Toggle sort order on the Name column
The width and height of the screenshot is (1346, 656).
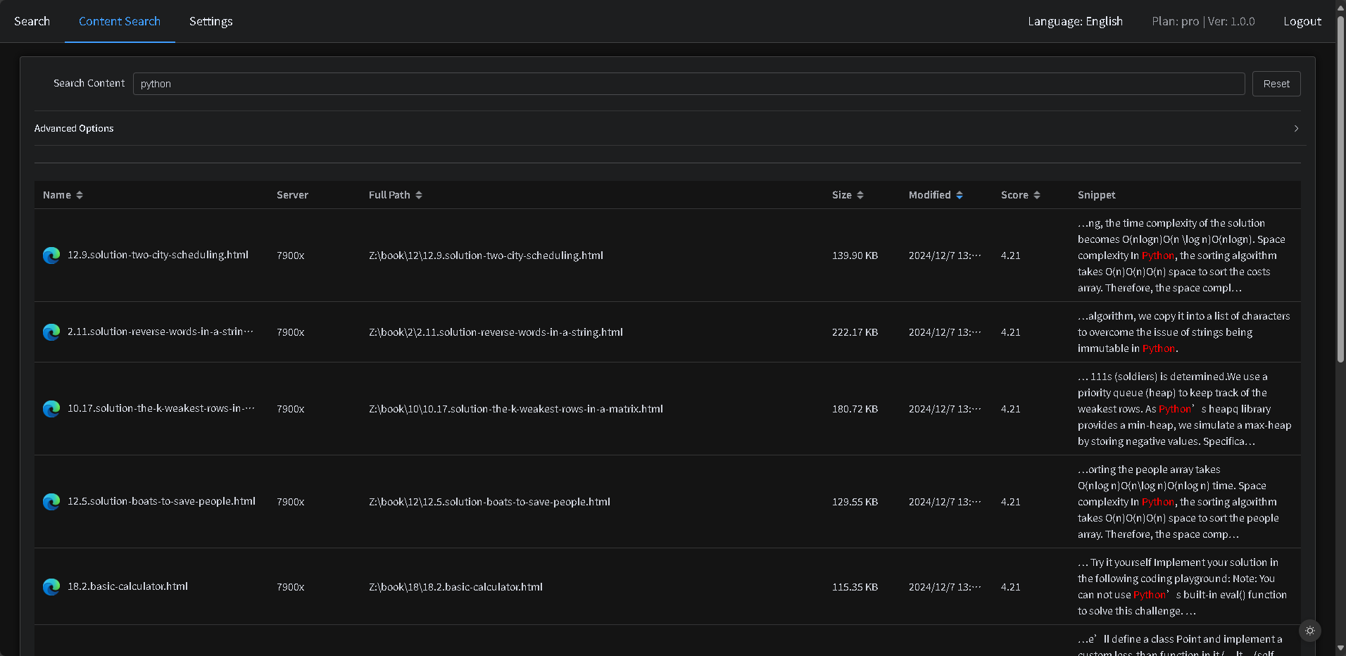pyautogui.click(x=80, y=195)
